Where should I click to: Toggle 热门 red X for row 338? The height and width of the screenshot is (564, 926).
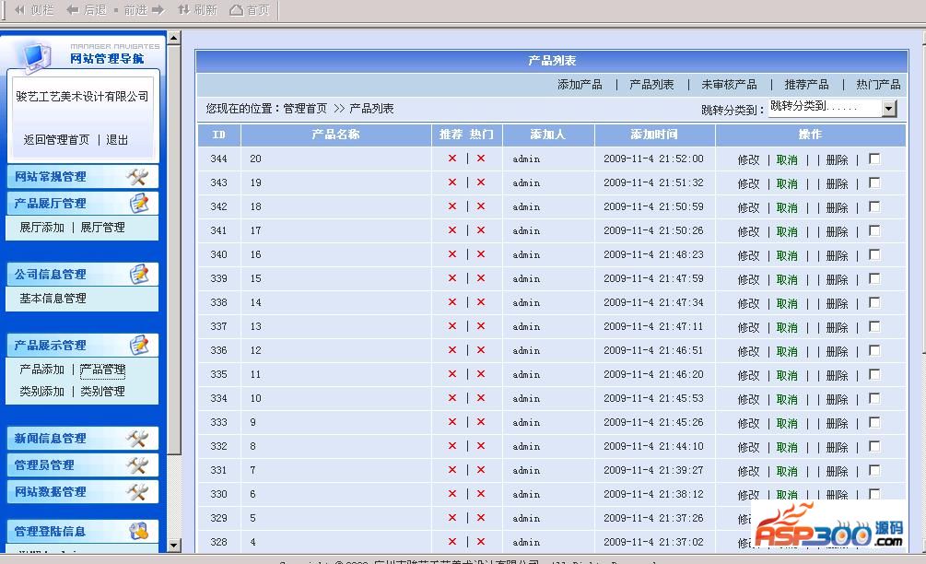pos(481,301)
